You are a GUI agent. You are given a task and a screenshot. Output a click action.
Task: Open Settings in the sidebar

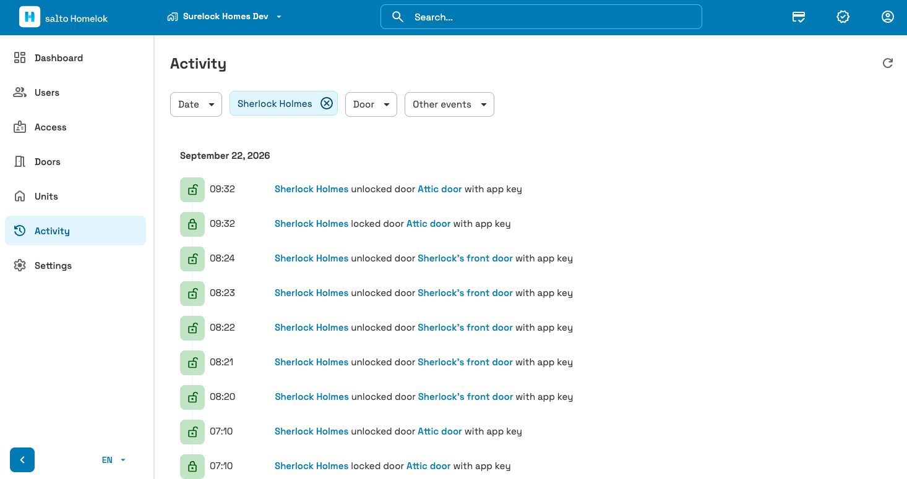coord(75,266)
